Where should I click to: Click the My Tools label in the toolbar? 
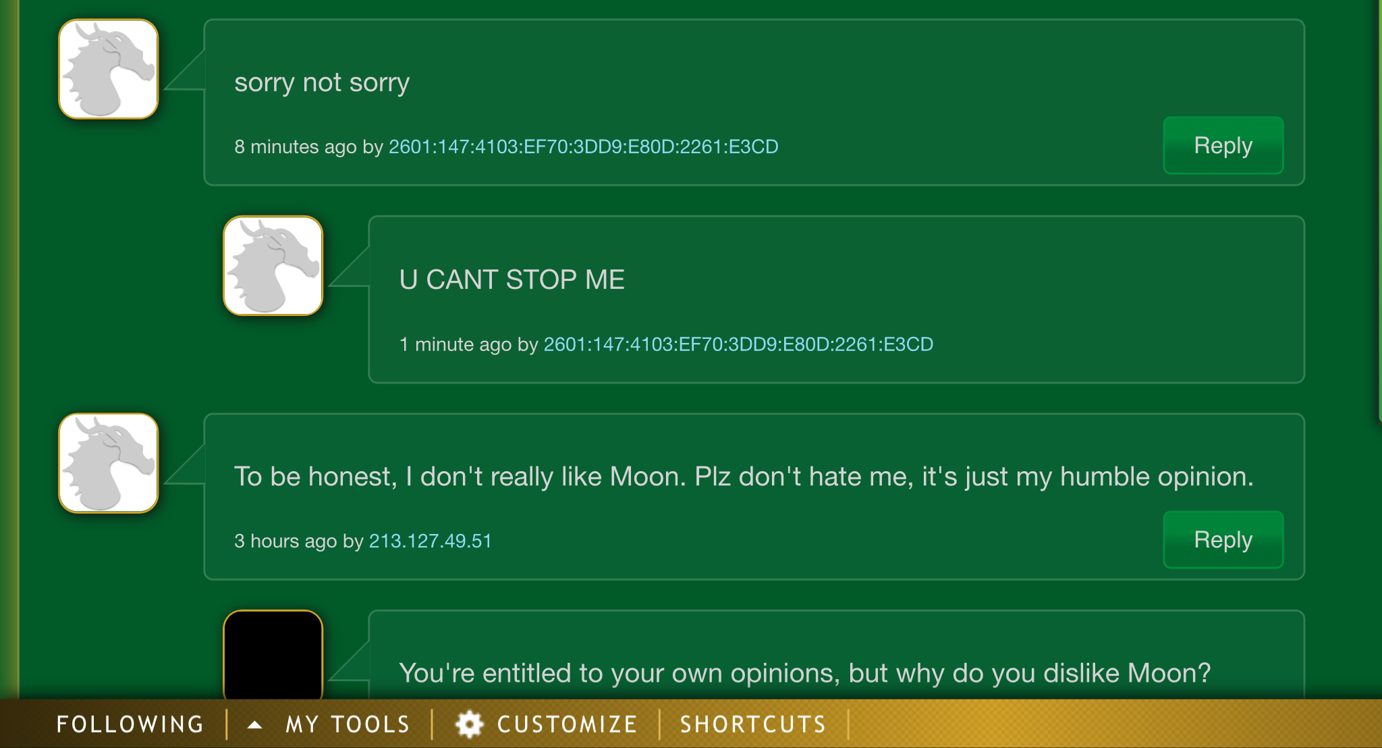pos(348,724)
